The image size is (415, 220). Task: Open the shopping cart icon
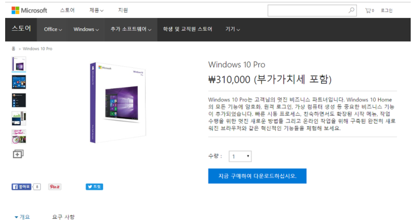tap(369, 11)
